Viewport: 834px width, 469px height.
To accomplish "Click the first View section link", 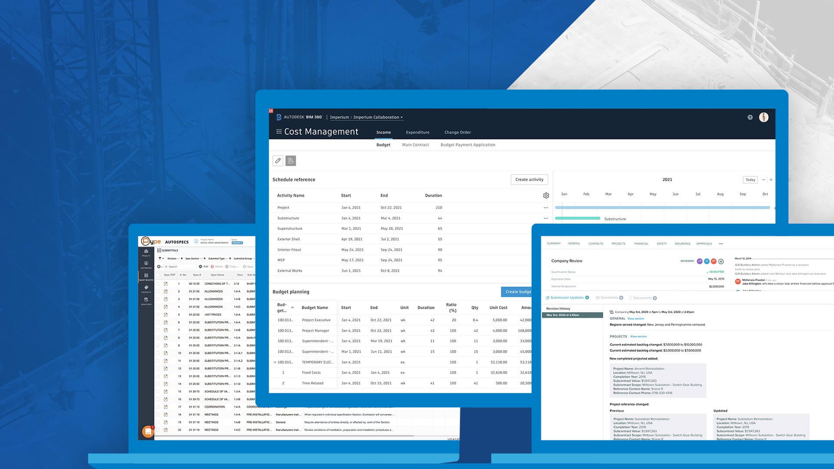I will [x=635, y=319].
